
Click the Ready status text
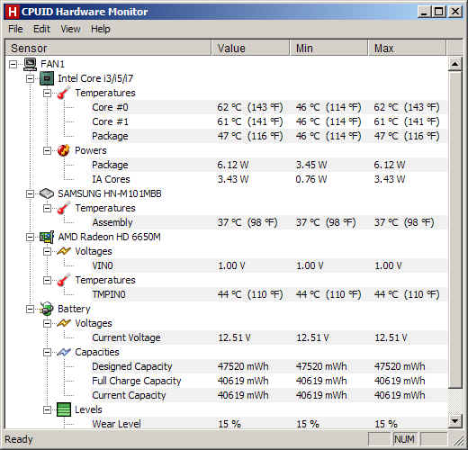(x=19, y=439)
